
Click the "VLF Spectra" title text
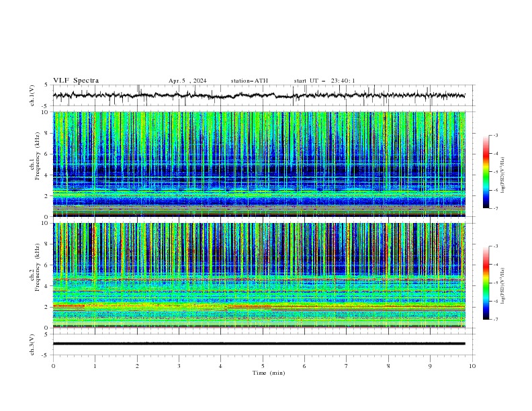tap(76, 81)
